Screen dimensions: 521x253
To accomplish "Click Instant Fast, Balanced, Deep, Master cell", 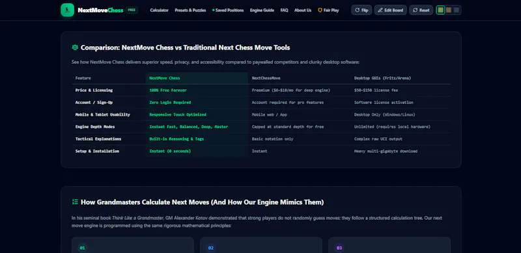I will pos(189,127).
